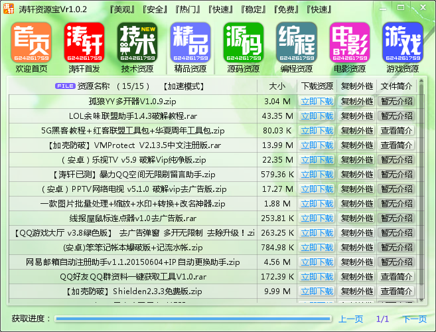Download PPTV网络电视 v5.1.0 zip
The image size is (436, 332).
click(x=317, y=189)
